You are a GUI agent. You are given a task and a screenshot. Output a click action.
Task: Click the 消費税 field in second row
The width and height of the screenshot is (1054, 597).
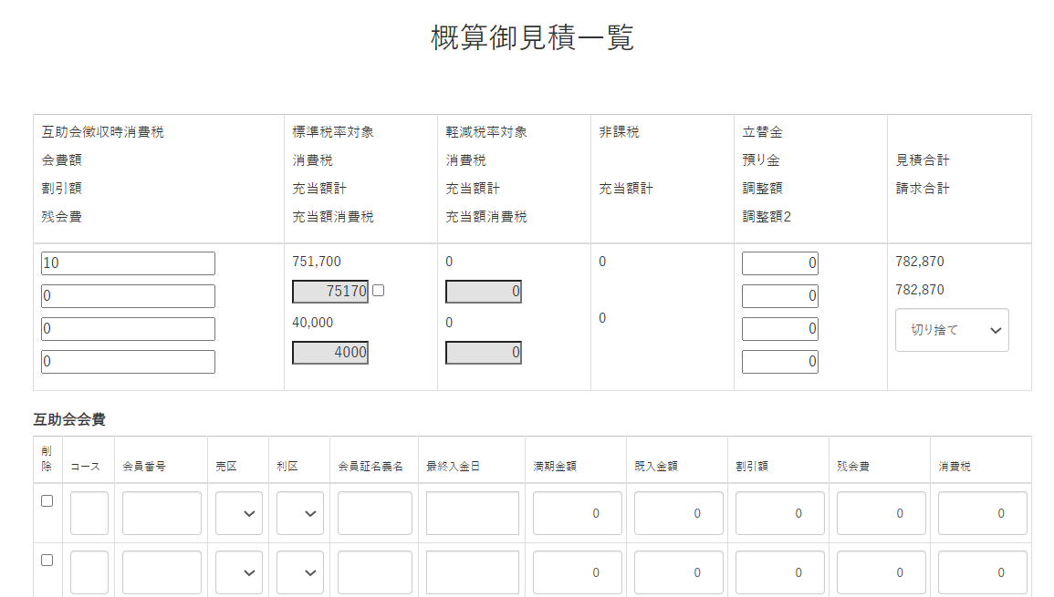[x=982, y=572]
